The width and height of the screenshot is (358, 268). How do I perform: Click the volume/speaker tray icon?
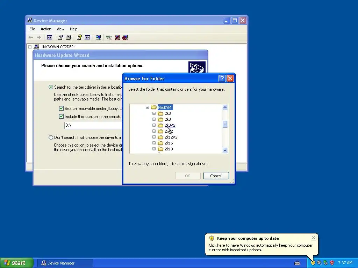point(319,263)
